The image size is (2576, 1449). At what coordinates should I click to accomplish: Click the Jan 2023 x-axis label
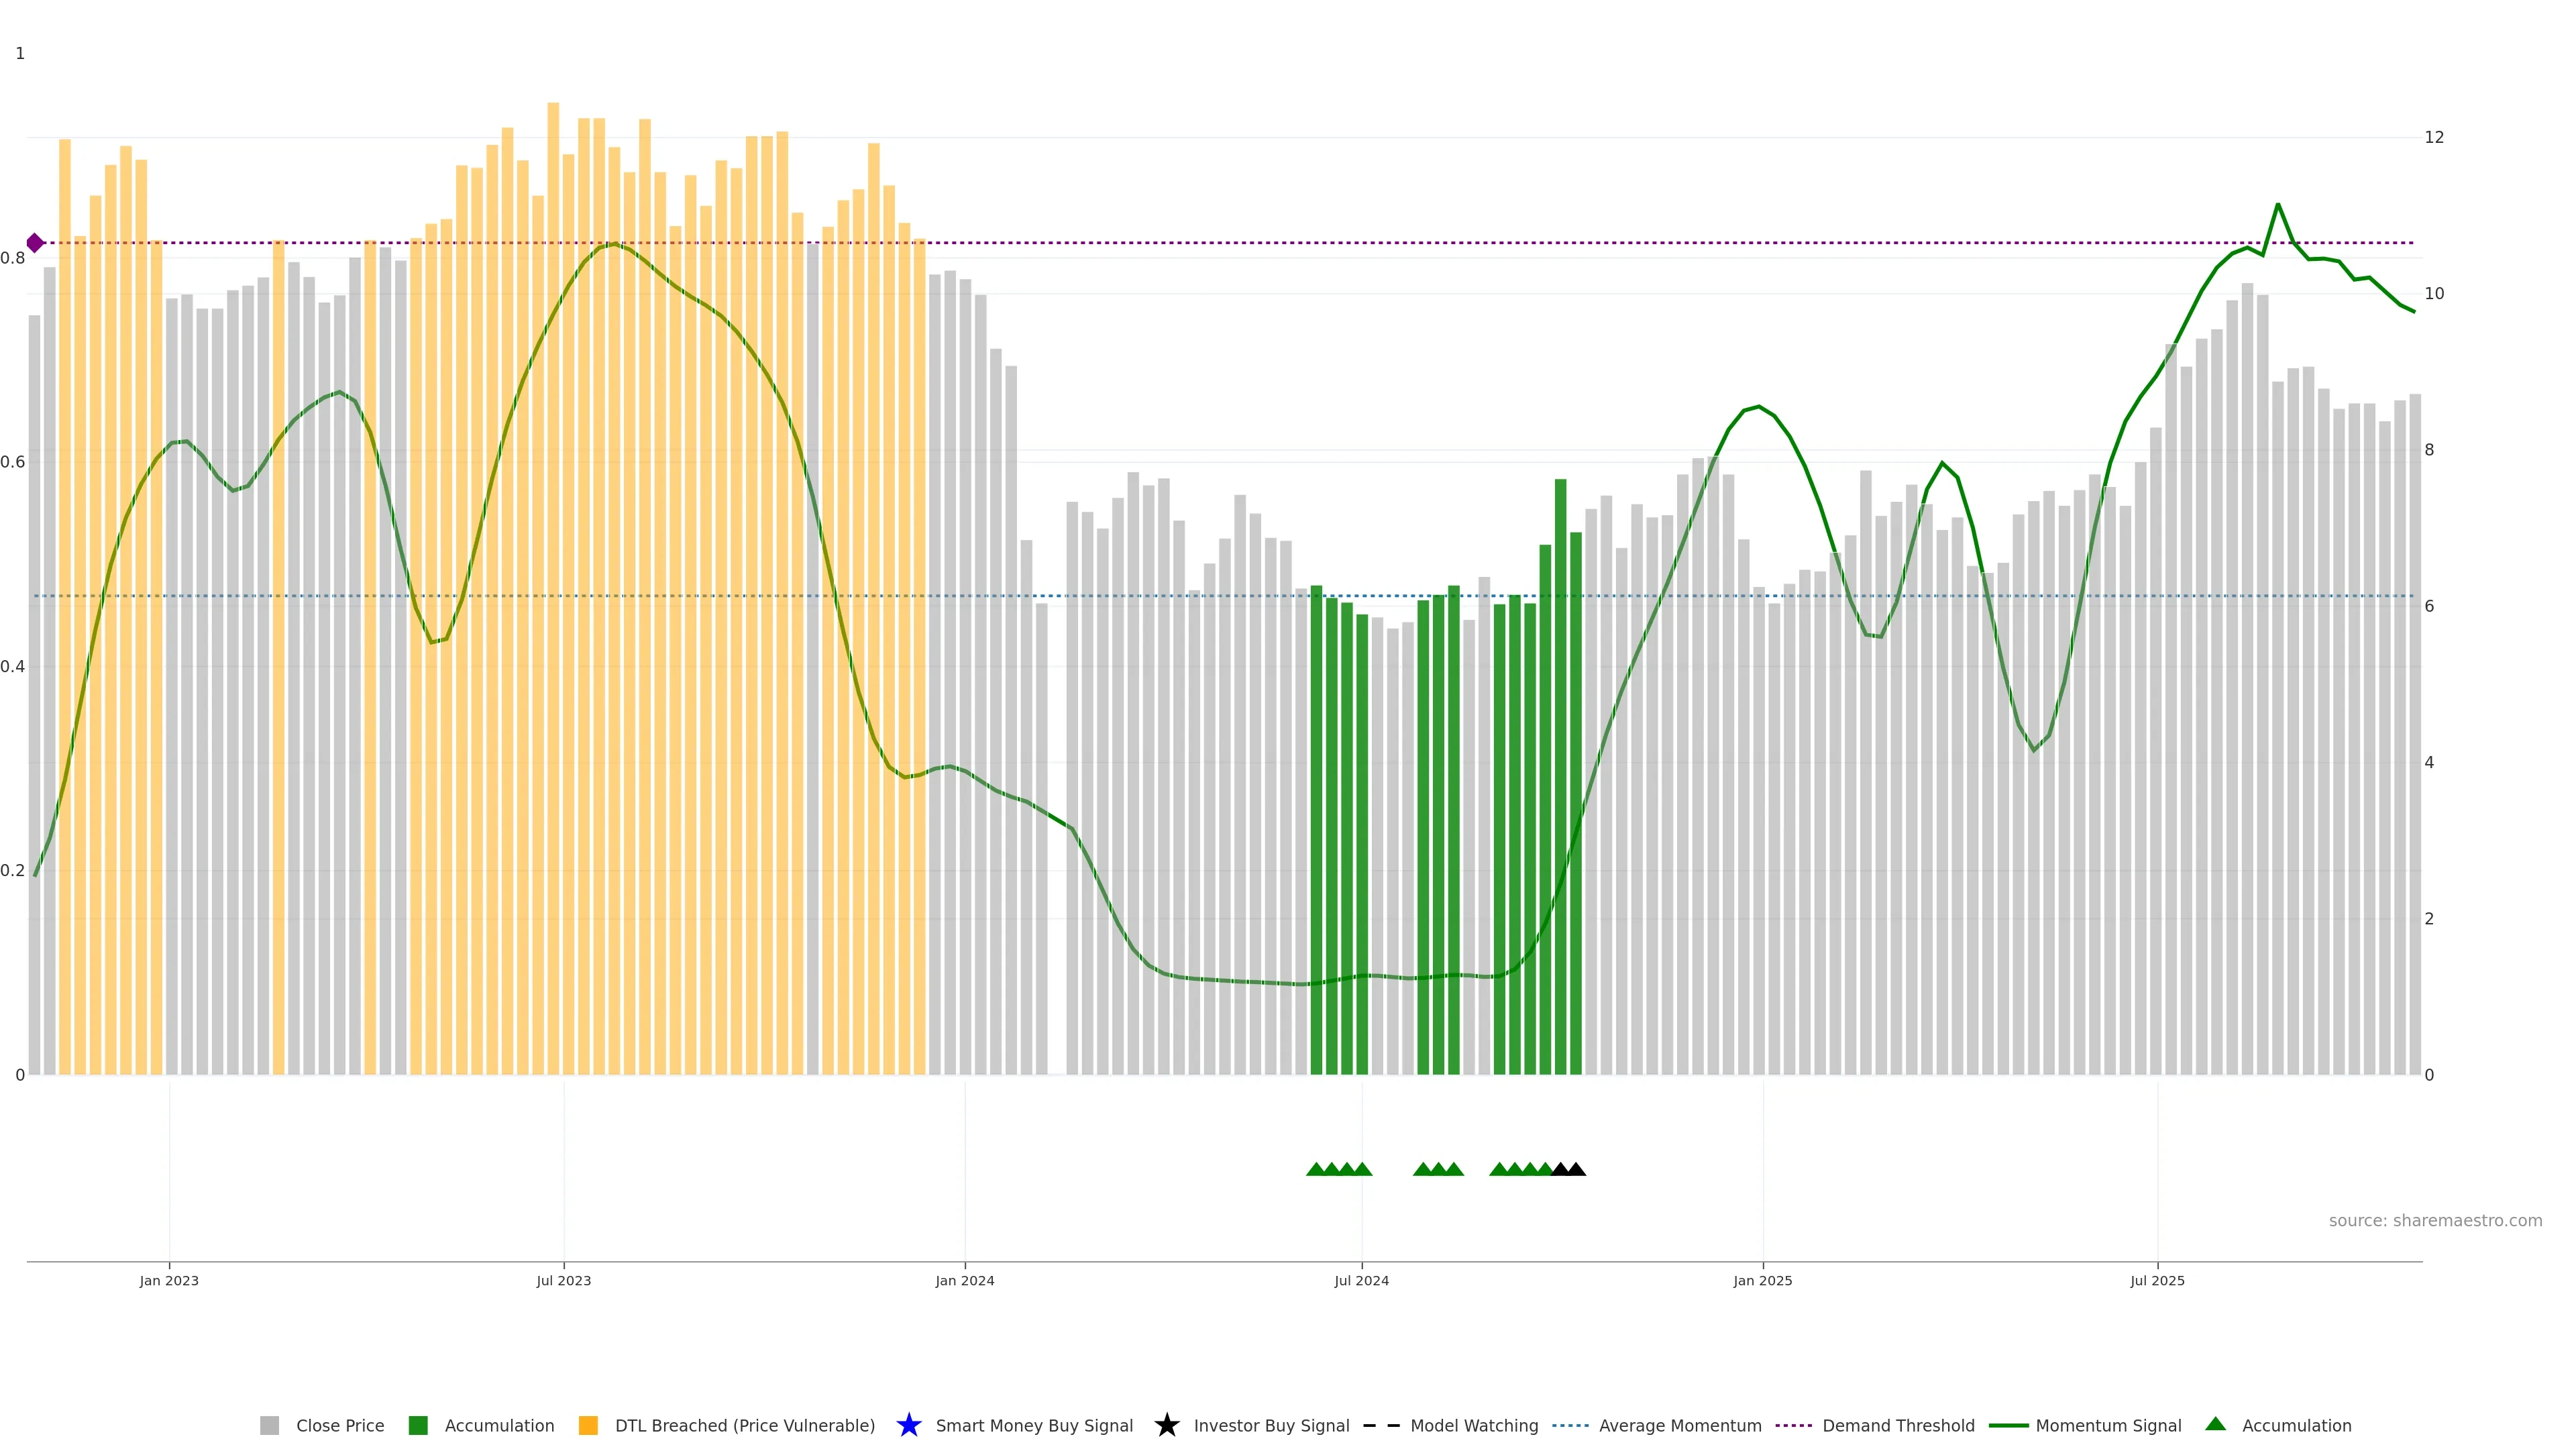click(169, 1281)
